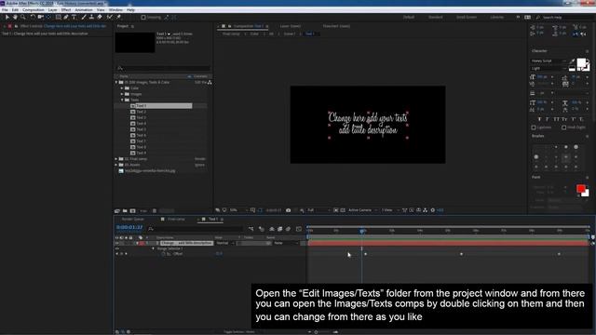Select the Camera tool in toolbar
The width and height of the screenshot is (596, 335).
pyautogui.click(x=40, y=17)
